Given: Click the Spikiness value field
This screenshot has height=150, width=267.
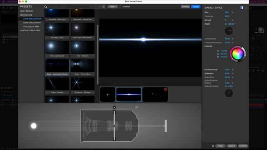Looking at the screenshot, I should (x=227, y=73).
